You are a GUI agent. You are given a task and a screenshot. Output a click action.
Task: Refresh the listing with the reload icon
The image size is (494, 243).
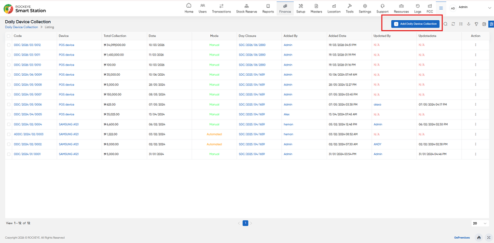[x=453, y=24]
